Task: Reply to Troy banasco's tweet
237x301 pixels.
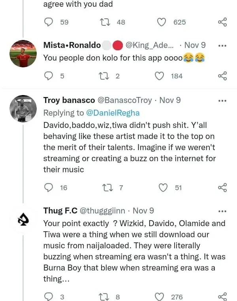Action: (49, 187)
